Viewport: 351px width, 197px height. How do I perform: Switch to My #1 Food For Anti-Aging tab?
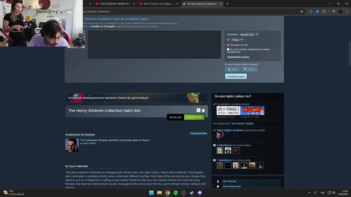pos(158,4)
